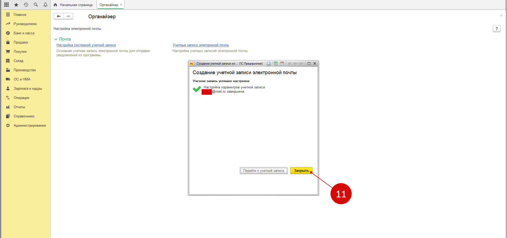Open the Производство section
507x238 pixels.
(x=26, y=70)
